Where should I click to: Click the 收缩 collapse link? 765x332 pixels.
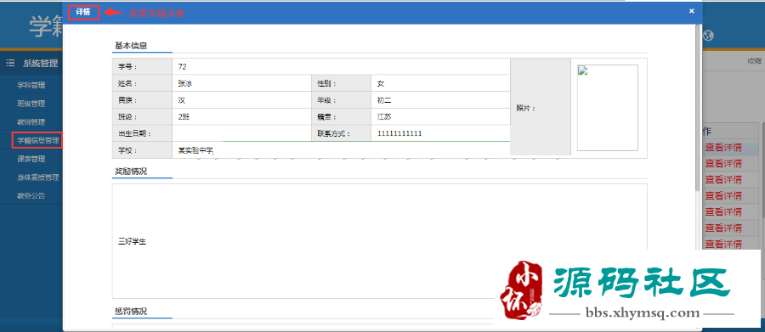[x=755, y=61]
